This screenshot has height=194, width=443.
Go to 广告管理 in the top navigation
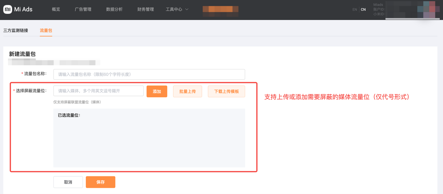tap(83, 9)
